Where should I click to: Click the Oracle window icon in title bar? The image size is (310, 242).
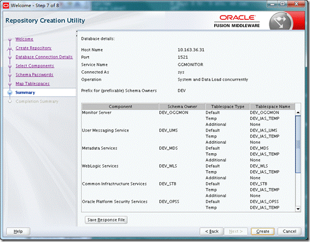(x=6, y=6)
